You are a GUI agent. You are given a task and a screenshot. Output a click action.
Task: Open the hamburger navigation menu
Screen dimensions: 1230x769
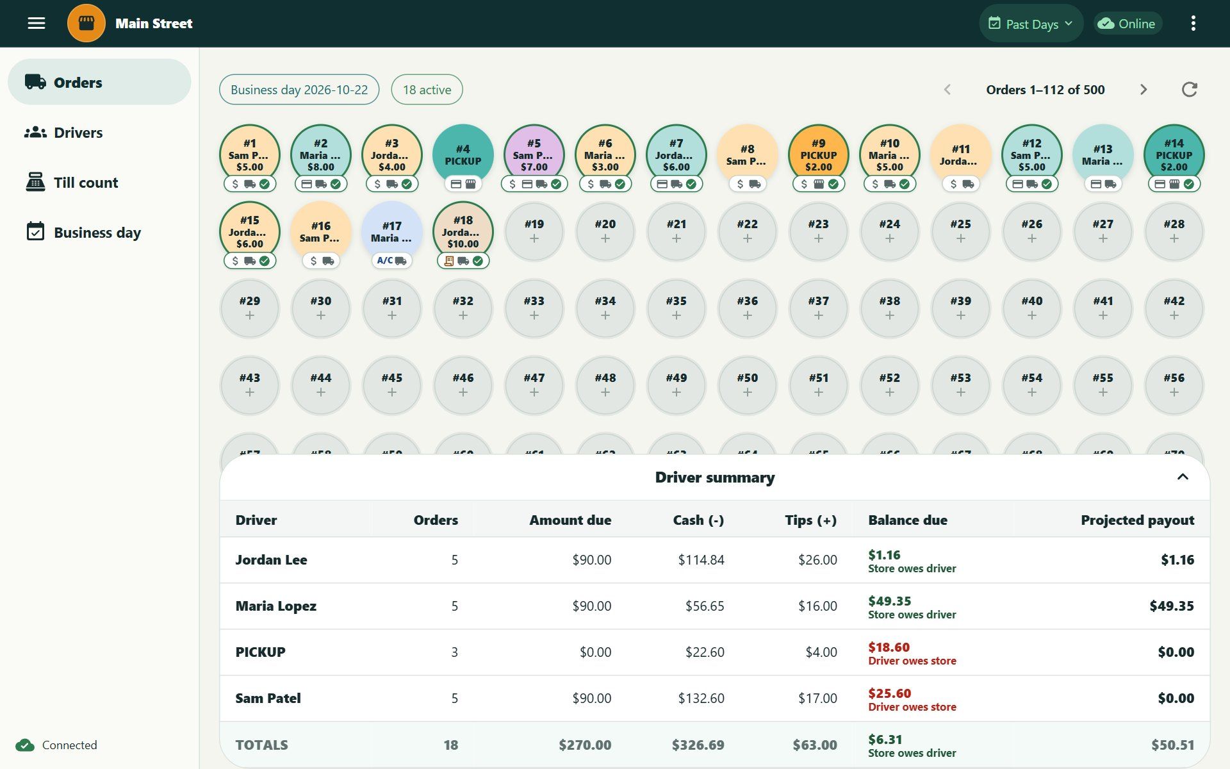point(37,24)
